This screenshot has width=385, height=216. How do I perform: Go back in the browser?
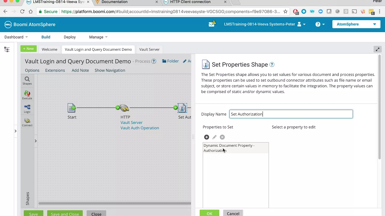point(5,11)
